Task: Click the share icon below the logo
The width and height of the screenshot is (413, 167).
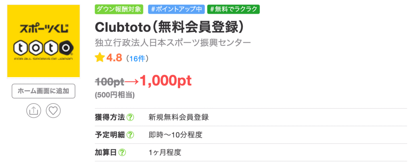Action: (x=34, y=111)
